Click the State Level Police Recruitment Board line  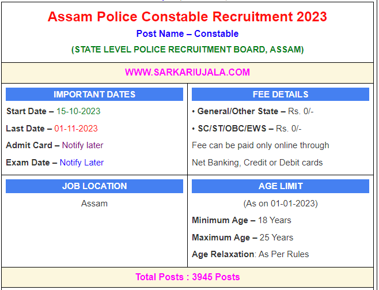tap(187, 50)
